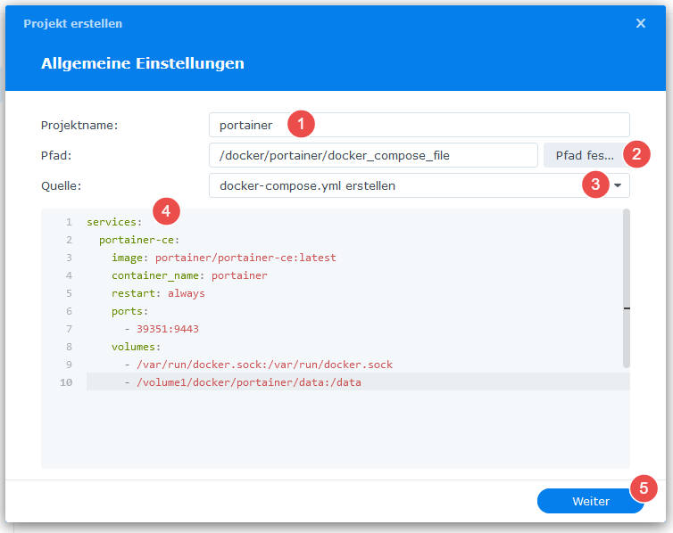Click the '/volume1/docker/portainer/data:/data' line
The height and width of the screenshot is (533, 673).
point(249,382)
